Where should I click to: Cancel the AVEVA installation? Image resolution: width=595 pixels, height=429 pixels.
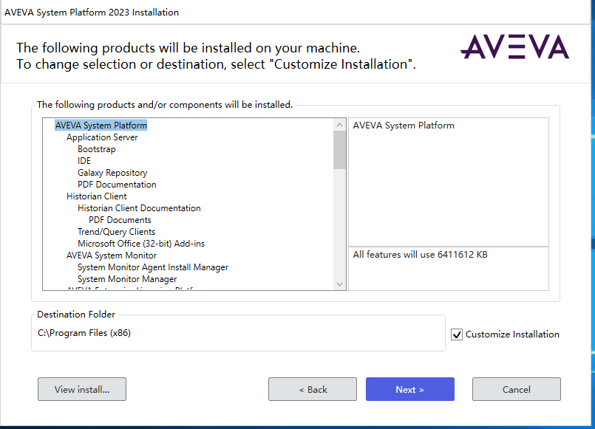point(516,389)
